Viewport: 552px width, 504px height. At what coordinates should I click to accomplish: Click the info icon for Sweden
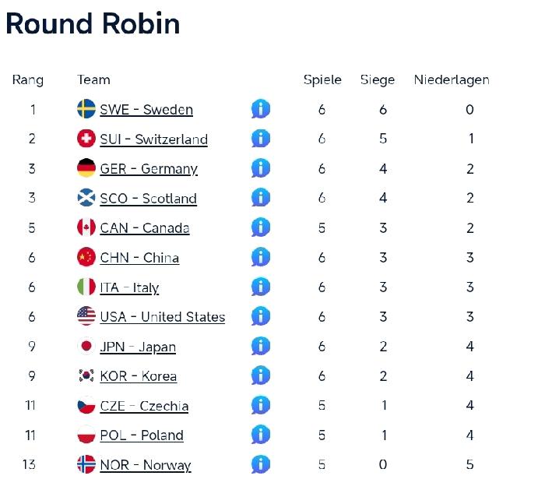261,109
